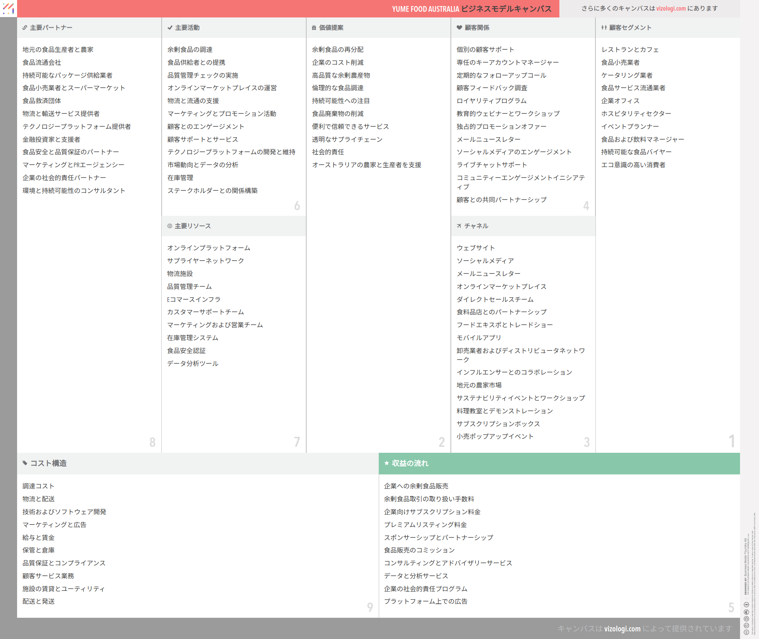Click the モバイルアプリ channel entry

click(479, 338)
